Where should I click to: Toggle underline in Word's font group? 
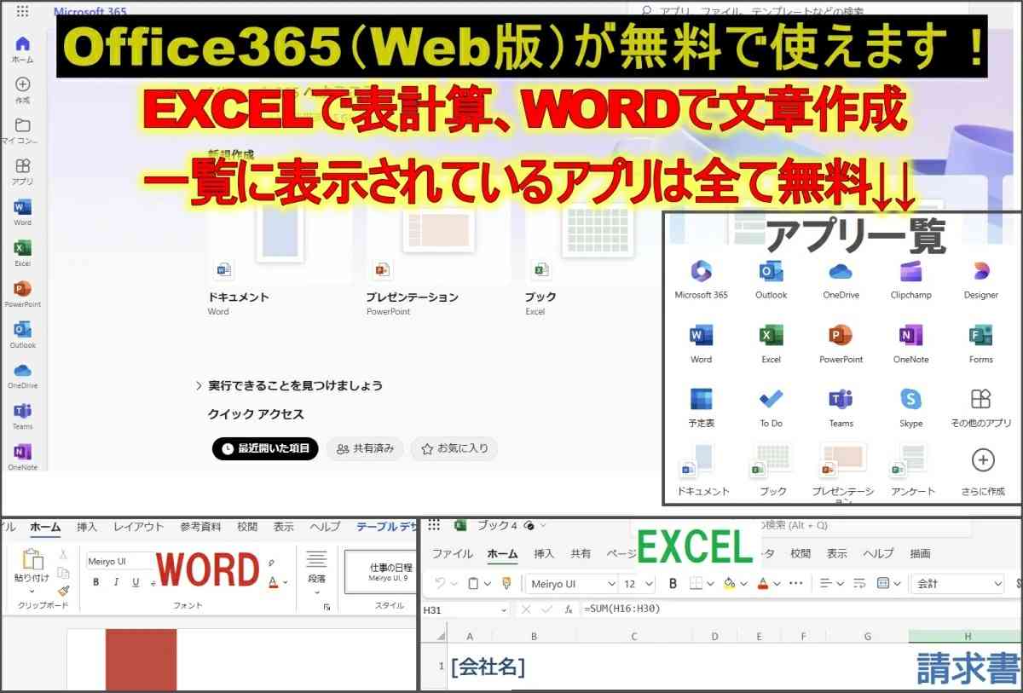pos(136,583)
